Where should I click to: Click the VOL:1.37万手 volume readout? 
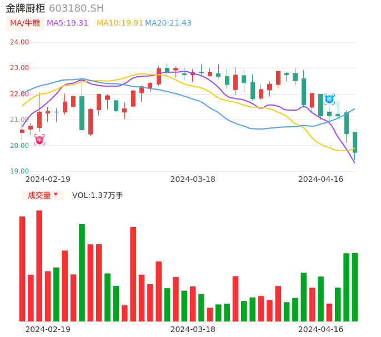[97, 195]
